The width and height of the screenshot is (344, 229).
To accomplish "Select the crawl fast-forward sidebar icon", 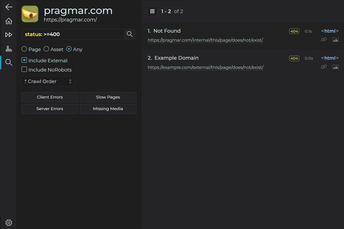I will click(x=8, y=35).
